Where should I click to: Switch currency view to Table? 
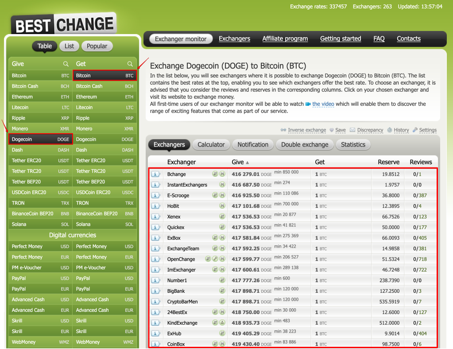click(44, 46)
